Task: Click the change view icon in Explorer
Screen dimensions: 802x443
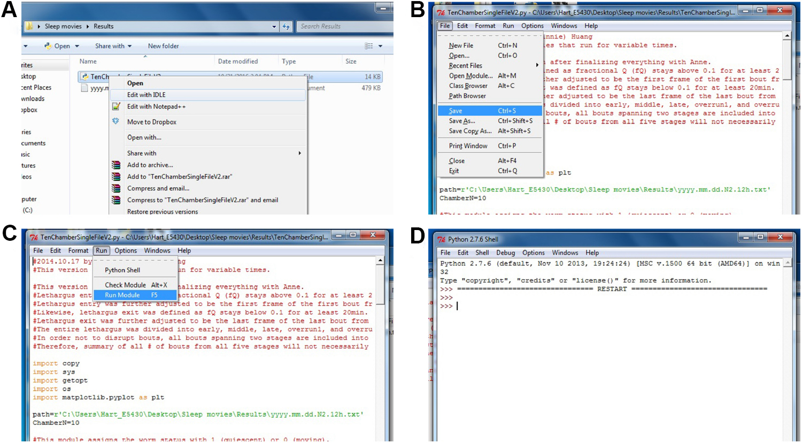Action: tap(369, 46)
